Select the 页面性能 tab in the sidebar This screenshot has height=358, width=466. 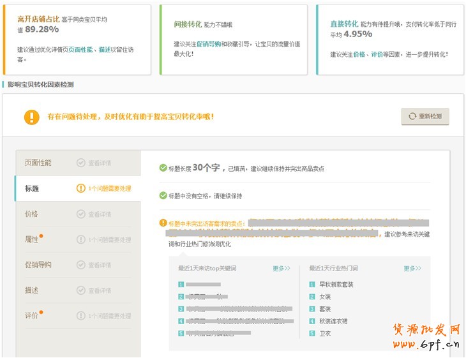(x=38, y=163)
